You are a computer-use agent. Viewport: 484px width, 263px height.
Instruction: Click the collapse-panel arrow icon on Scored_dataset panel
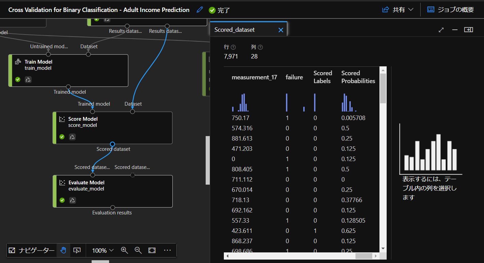tap(469, 29)
